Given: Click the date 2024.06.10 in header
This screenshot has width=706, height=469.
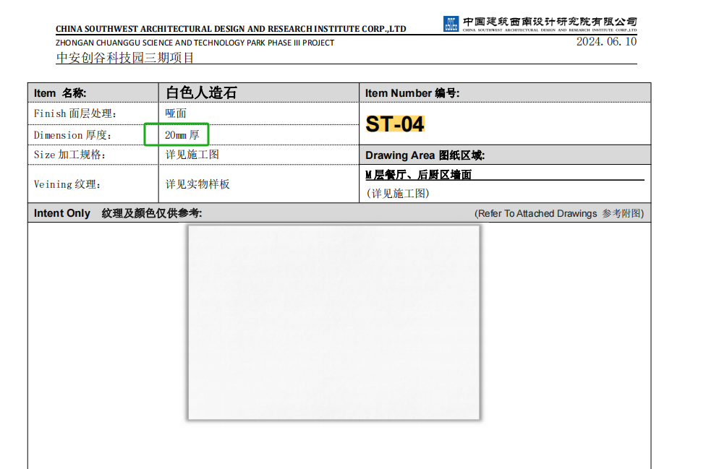Looking at the screenshot, I should coord(606,42).
